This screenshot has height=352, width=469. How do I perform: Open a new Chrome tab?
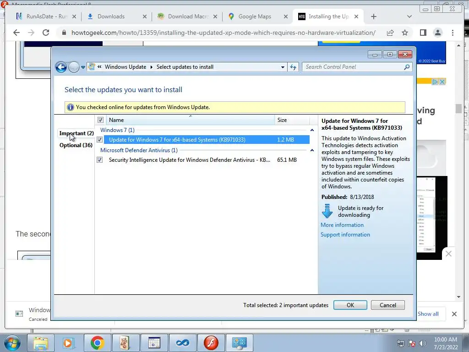[x=374, y=16]
